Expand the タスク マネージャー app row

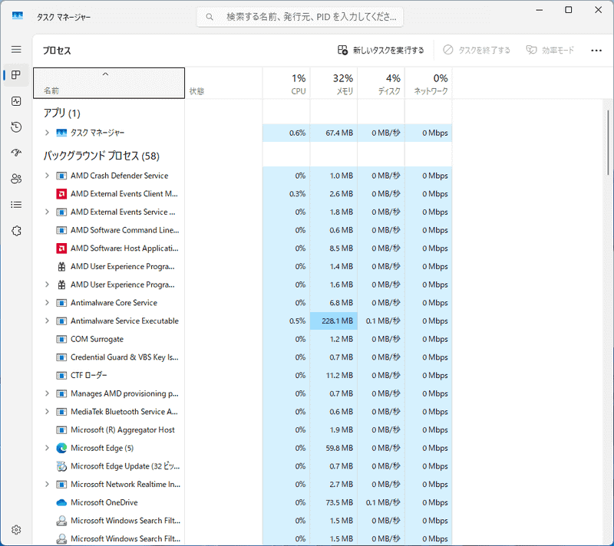tap(47, 133)
